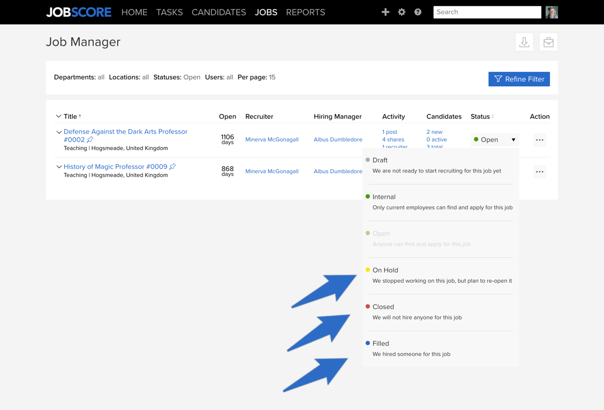Viewport: 604px width, 410px height.
Task: Expand the History of Magic Professor row
Action: (59, 167)
